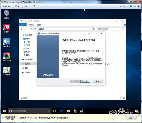Launch Microsoft Edge from the taskbar
The width and height of the screenshot is (142, 123).
tap(62, 111)
